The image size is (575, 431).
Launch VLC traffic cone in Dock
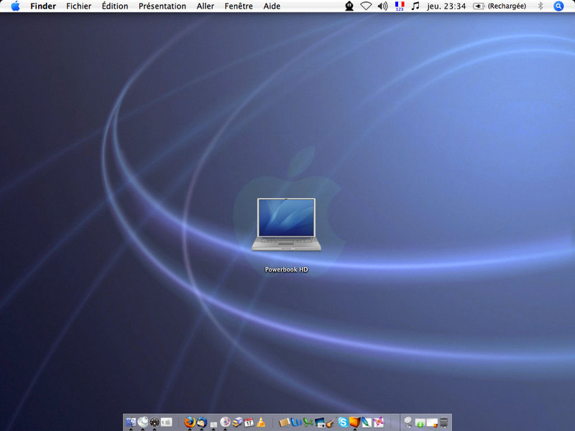coord(261,422)
